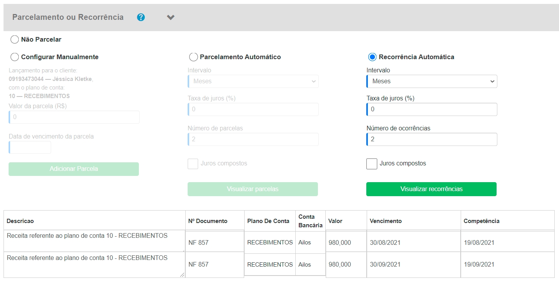559x281 pixels.
Task: Open the Intervalo dropdown under Parcelamento Automático
Action: tap(253, 81)
